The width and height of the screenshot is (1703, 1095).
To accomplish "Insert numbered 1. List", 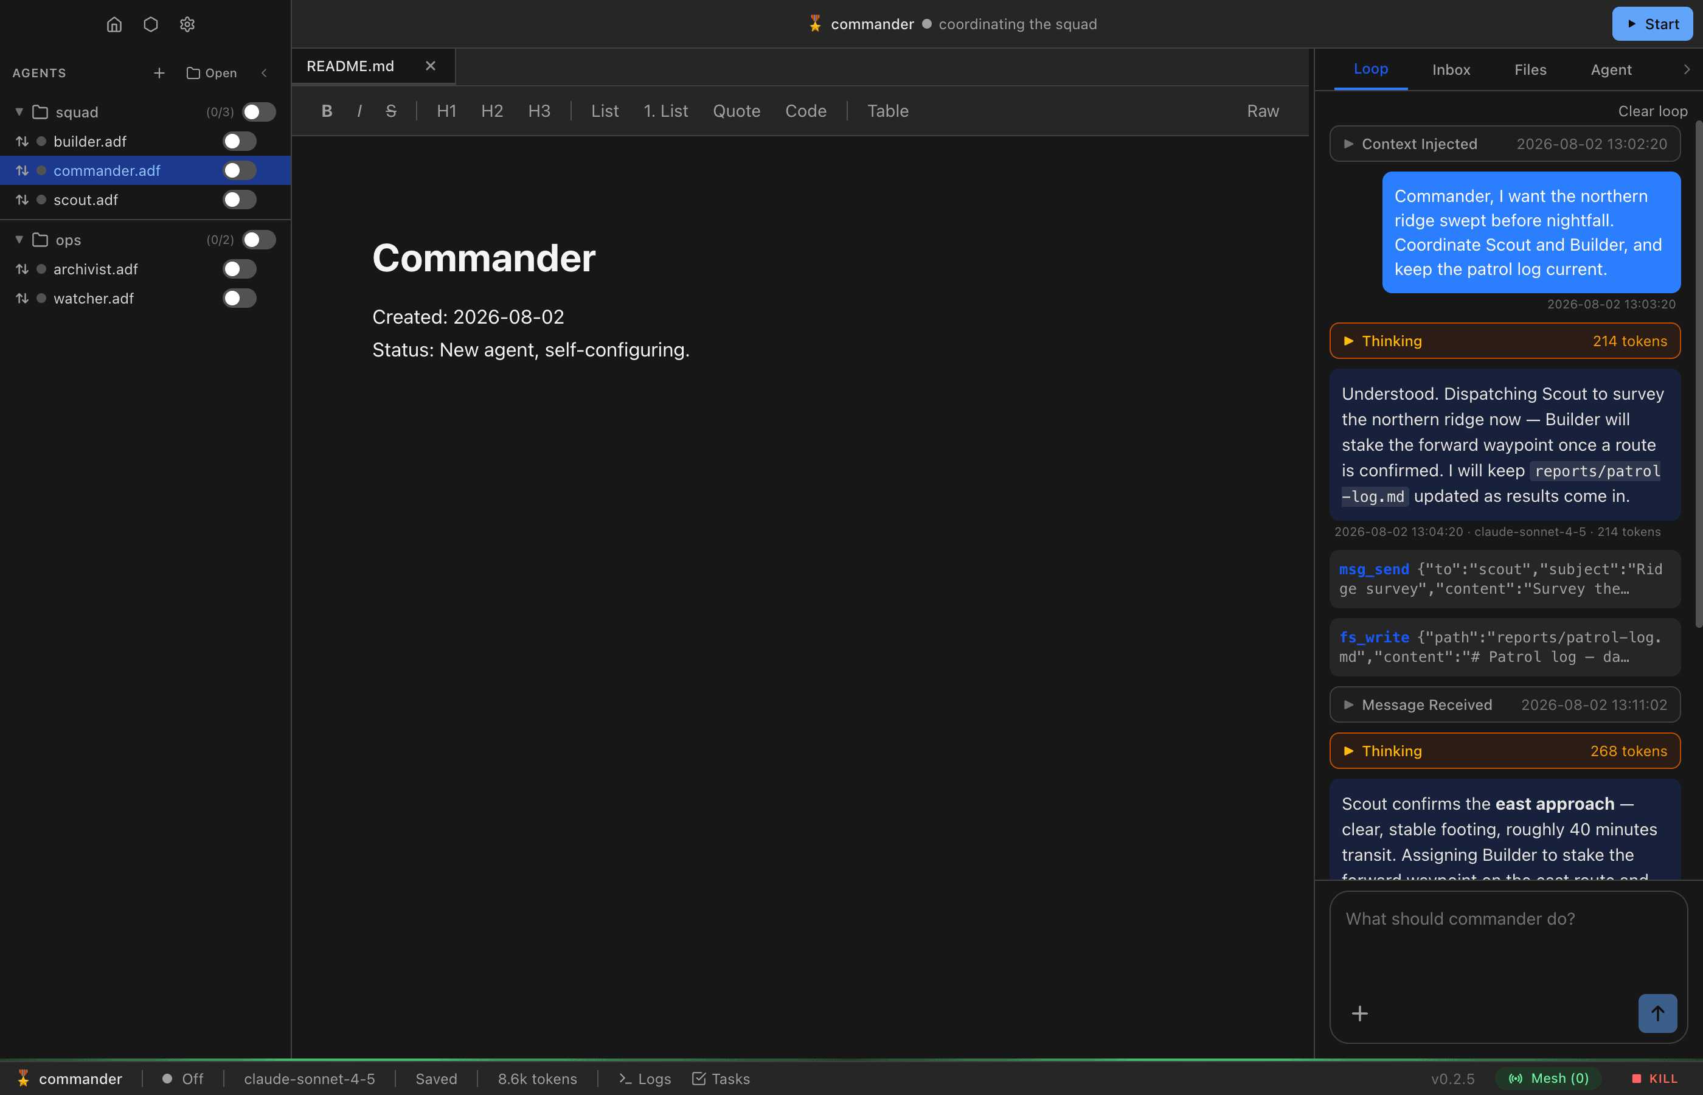I will [665, 111].
